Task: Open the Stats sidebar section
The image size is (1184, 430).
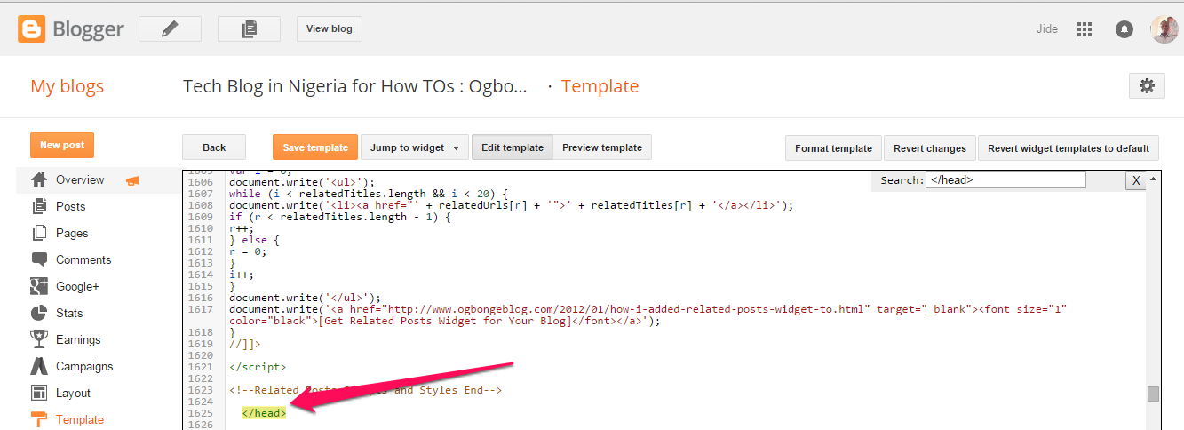Action: click(69, 313)
